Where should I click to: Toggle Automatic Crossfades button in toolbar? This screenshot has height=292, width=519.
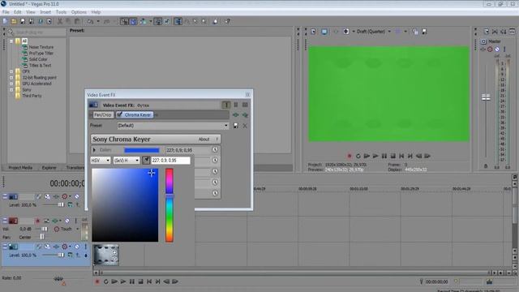(133, 21)
